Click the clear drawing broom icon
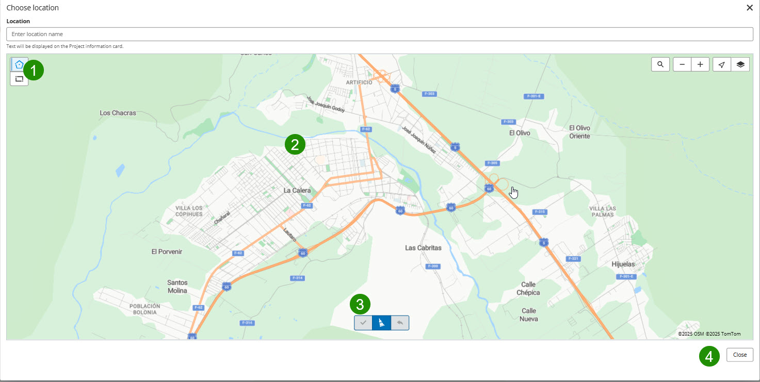This screenshot has height=382, width=760. (382, 323)
